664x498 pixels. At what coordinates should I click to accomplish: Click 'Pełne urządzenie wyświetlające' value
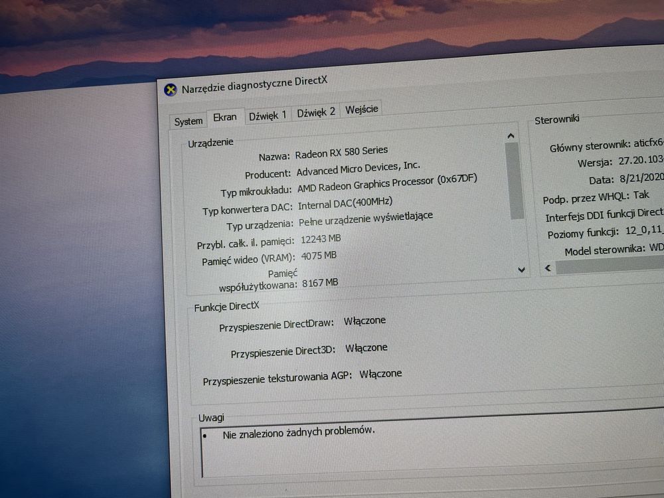pyautogui.click(x=366, y=218)
